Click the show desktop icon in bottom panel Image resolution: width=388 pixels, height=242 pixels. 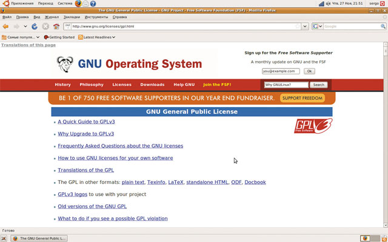coord(5,238)
